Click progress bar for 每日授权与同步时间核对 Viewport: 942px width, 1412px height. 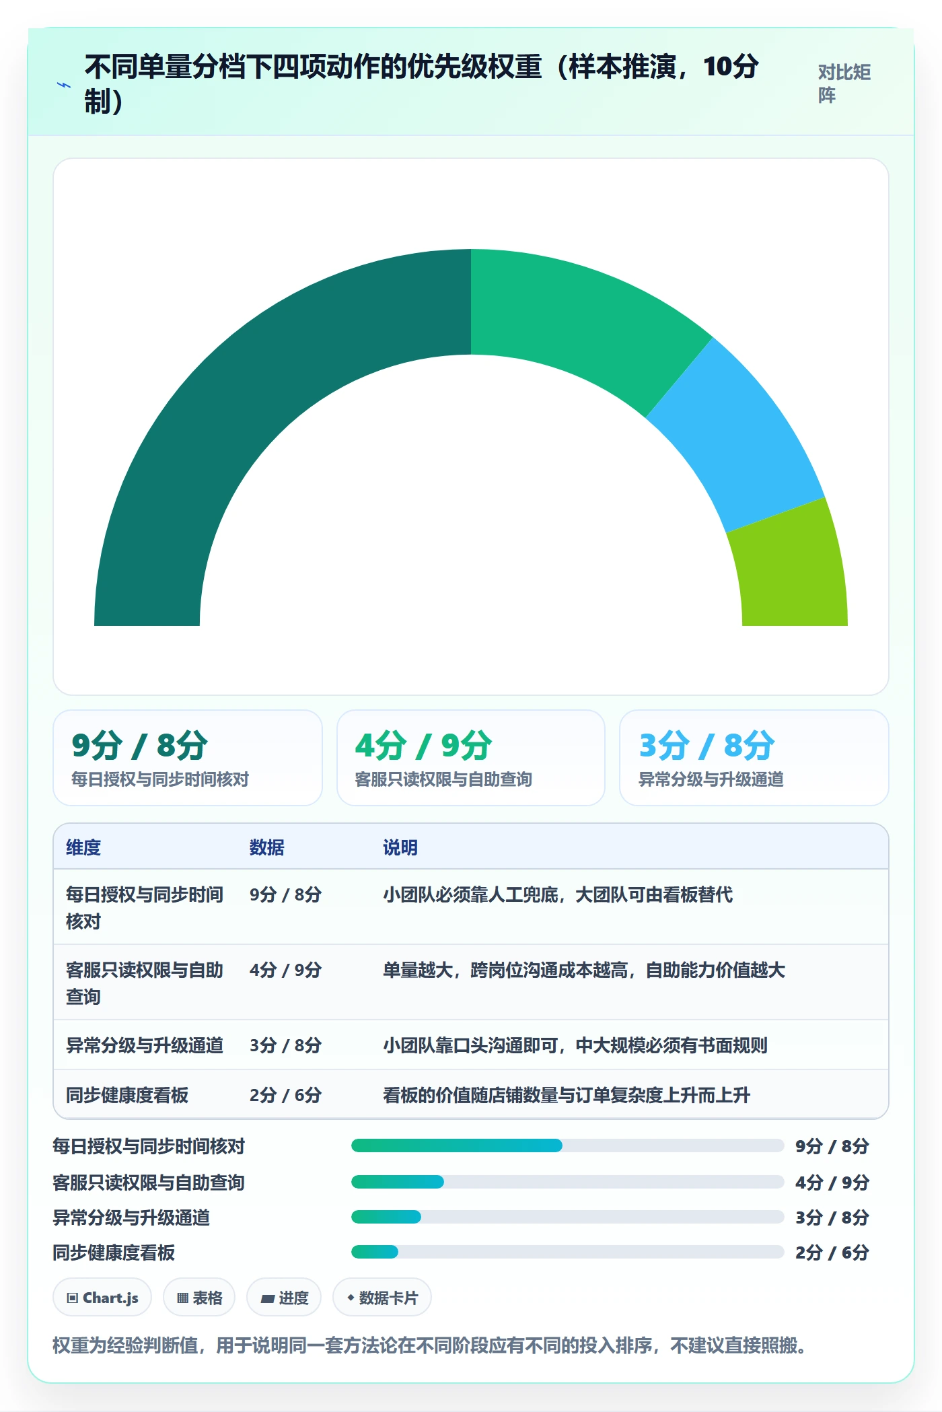(567, 1145)
